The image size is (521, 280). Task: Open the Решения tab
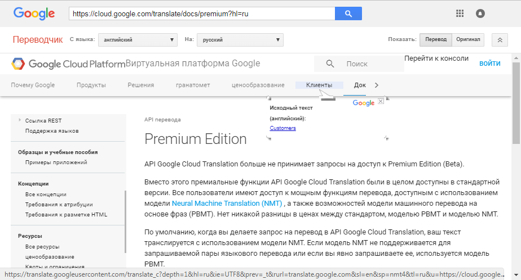point(141,85)
